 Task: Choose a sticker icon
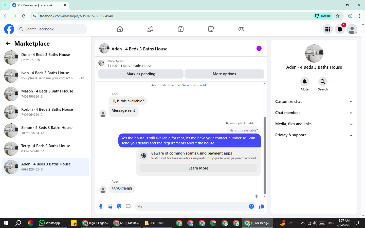[x=119, y=206]
